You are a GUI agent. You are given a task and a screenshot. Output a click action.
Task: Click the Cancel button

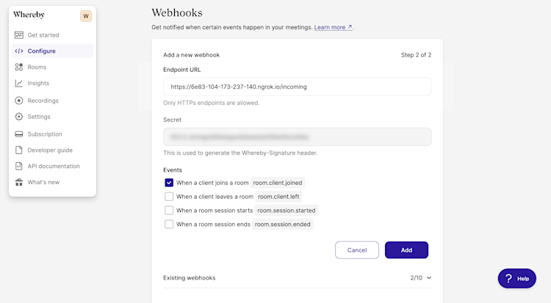357,250
